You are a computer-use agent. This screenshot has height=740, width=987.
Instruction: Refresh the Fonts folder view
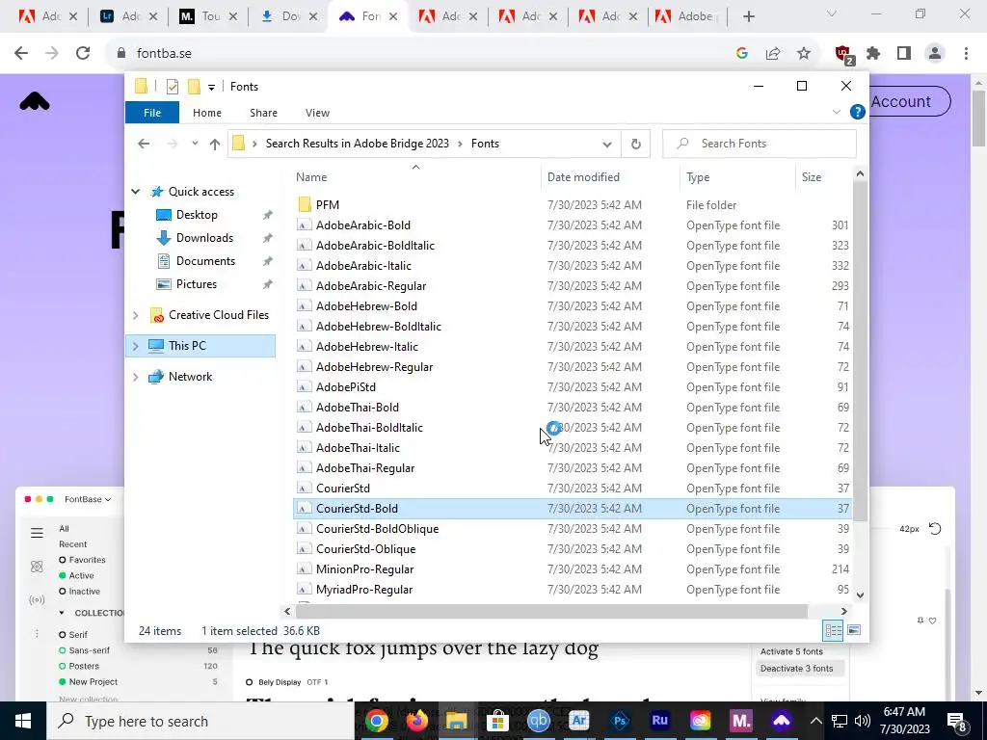pyautogui.click(x=636, y=145)
